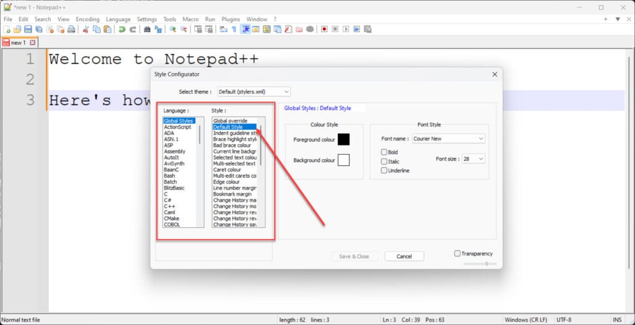
Task: Open Find with the binoculars icon
Action: click(147, 29)
